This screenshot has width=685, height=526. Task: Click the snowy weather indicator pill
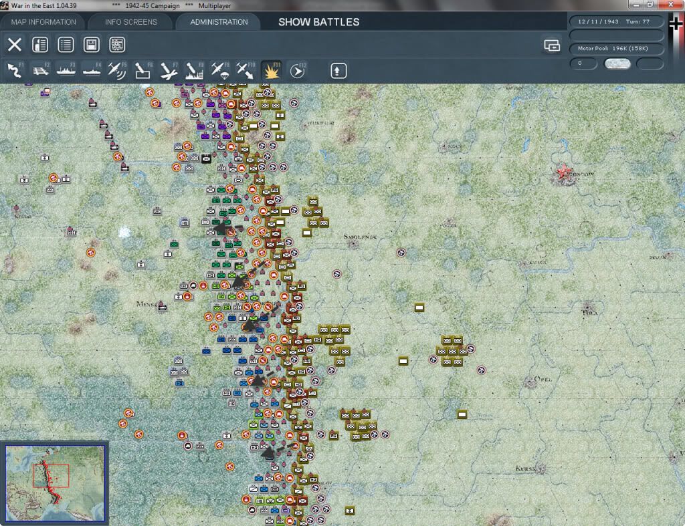pyautogui.click(x=617, y=63)
